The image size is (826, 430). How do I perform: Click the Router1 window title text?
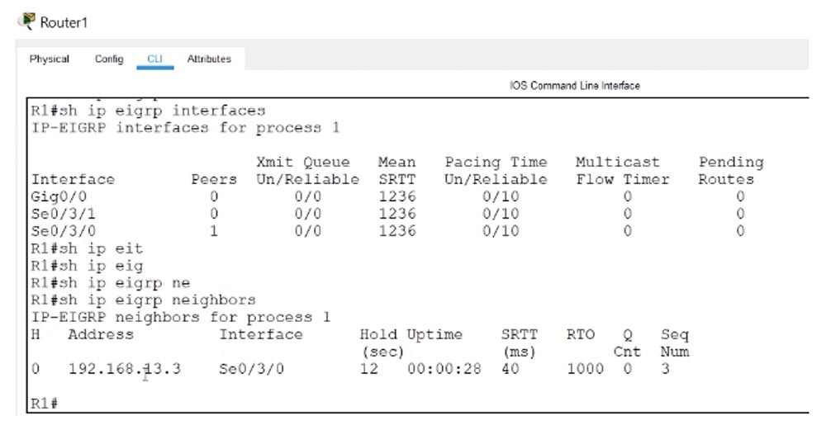(64, 22)
